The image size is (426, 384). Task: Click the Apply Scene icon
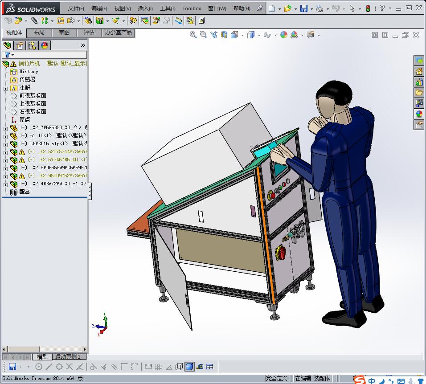click(x=294, y=35)
